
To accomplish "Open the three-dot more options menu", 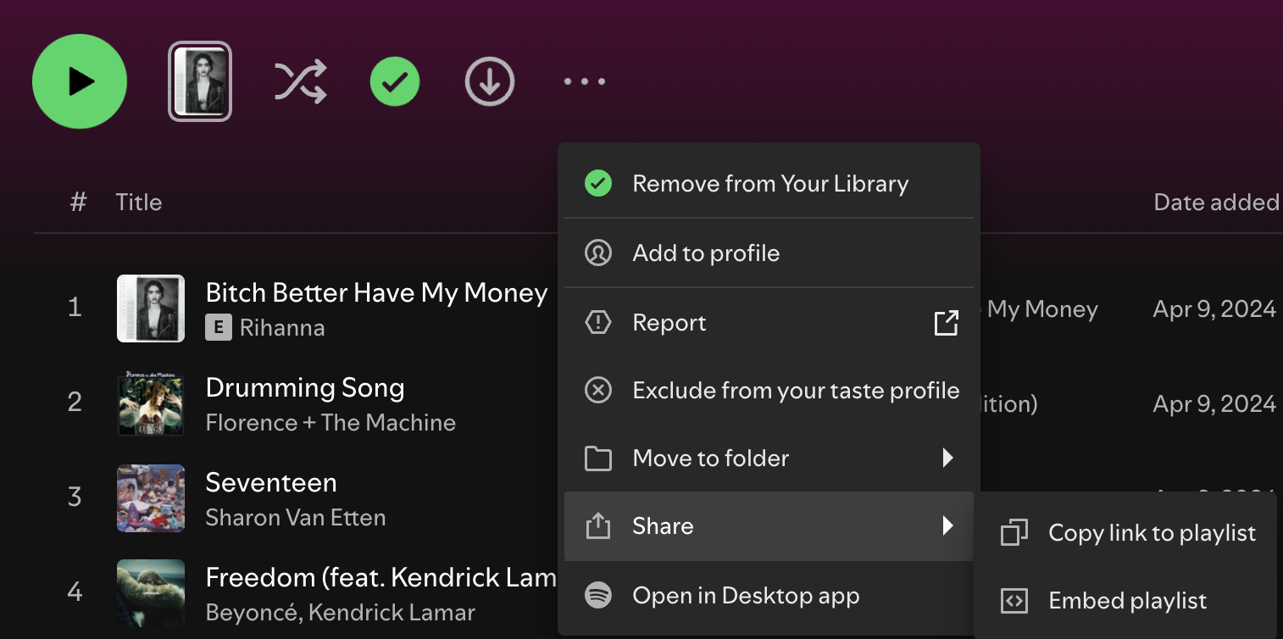I will [585, 82].
